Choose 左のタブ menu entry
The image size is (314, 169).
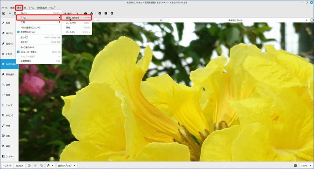coord(38,38)
